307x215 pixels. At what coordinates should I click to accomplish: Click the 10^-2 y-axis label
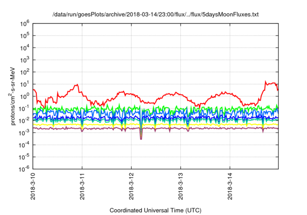(x=24, y=121)
